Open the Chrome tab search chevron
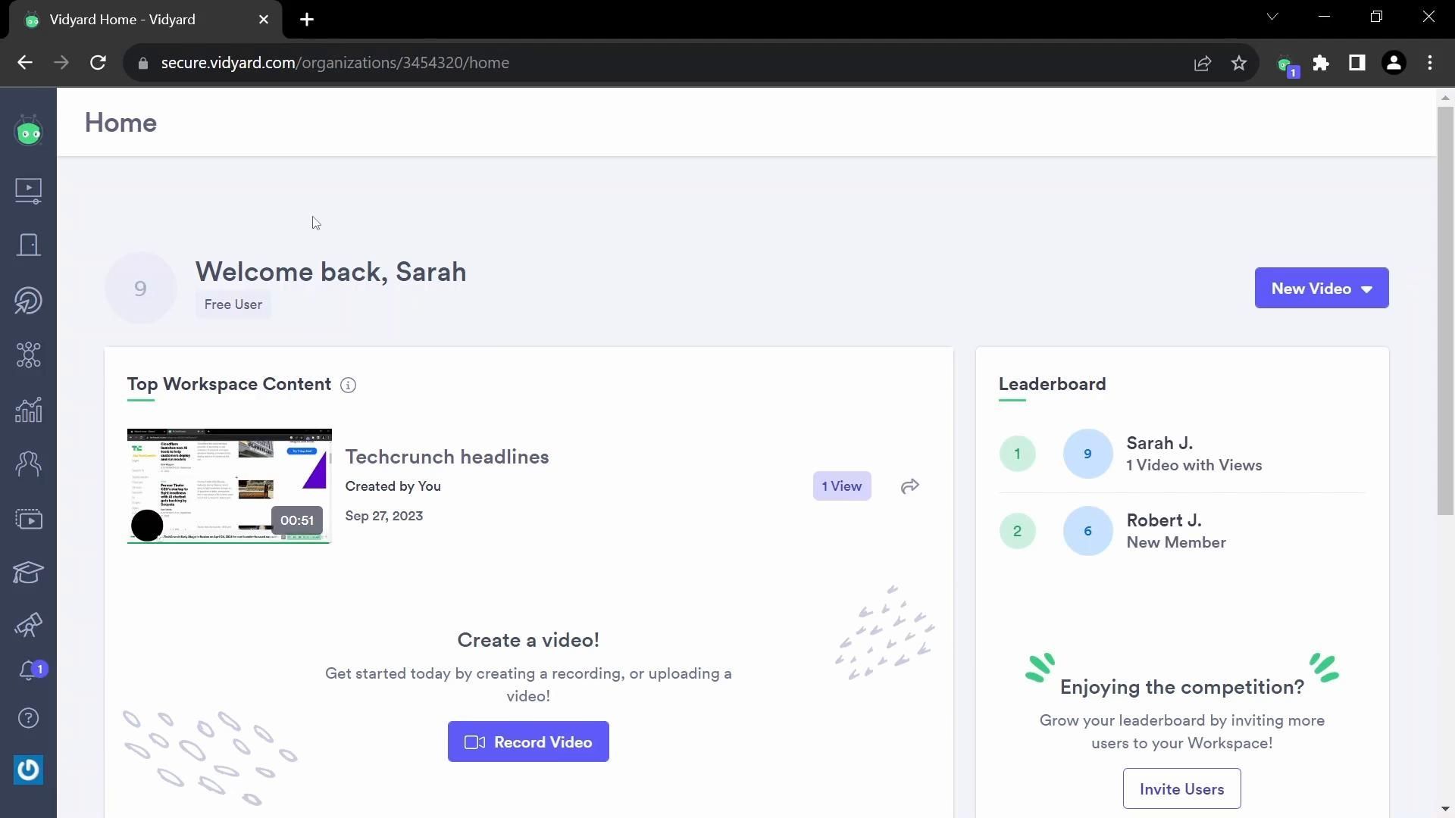The height and width of the screenshot is (818, 1455). click(x=1272, y=17)
